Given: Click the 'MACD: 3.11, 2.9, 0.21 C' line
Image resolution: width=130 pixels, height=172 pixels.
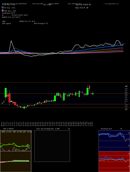Looking at the screenshot, I should click(x=11, y=17).
